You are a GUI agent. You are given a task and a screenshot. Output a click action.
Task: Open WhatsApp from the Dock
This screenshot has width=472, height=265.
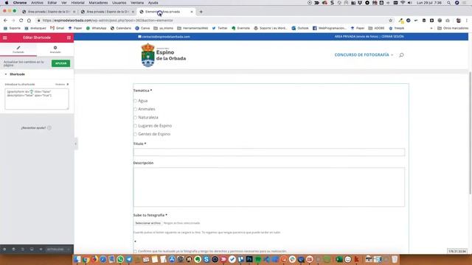point(120,259)
